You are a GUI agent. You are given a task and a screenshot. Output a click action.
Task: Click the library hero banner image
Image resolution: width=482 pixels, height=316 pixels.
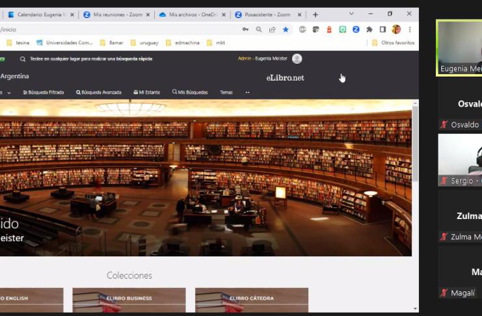coord(206,178)
